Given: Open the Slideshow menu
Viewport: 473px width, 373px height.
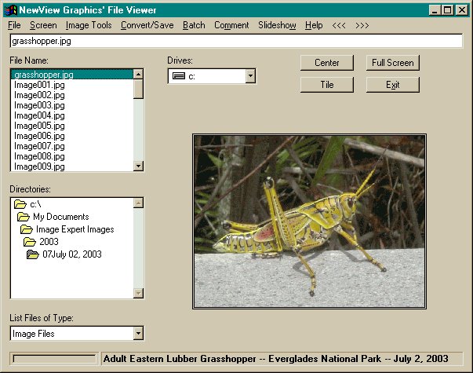Looking at the screenshot, I should click(x=277, y=25).
